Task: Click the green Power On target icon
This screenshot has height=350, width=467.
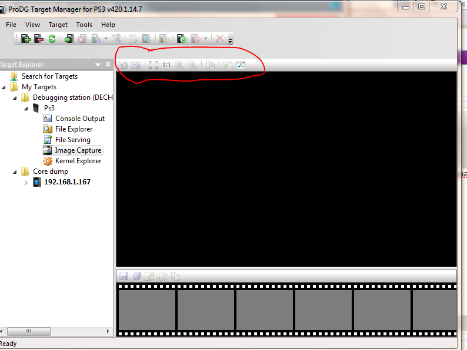Action: click(182, 39)
